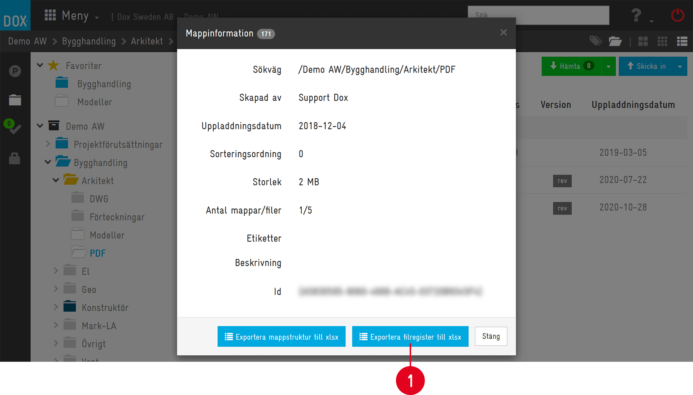Click Exportera filregister till xlsx
Viewport: 693px width, 395px height.
point(410,337)
